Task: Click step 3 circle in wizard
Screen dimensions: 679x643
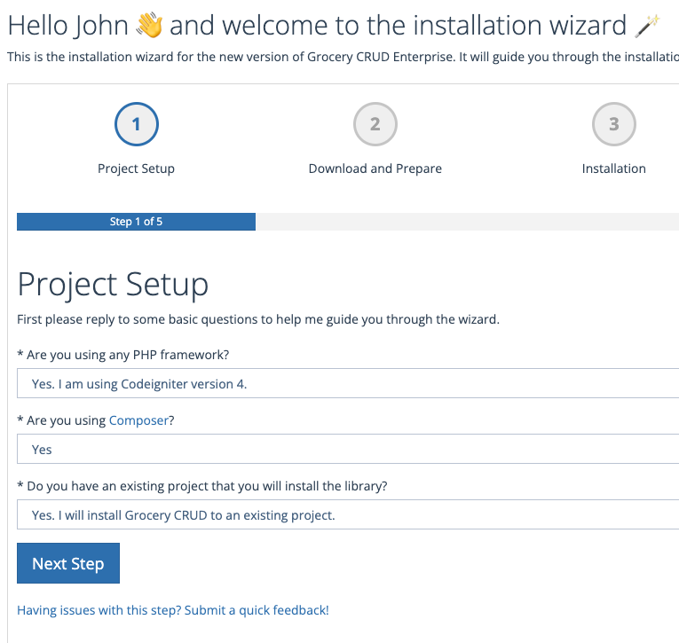Action: [613, 124]
